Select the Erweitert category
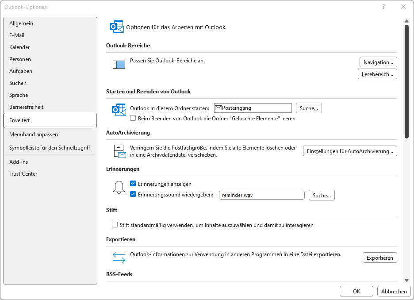 (x=50, y=120)
